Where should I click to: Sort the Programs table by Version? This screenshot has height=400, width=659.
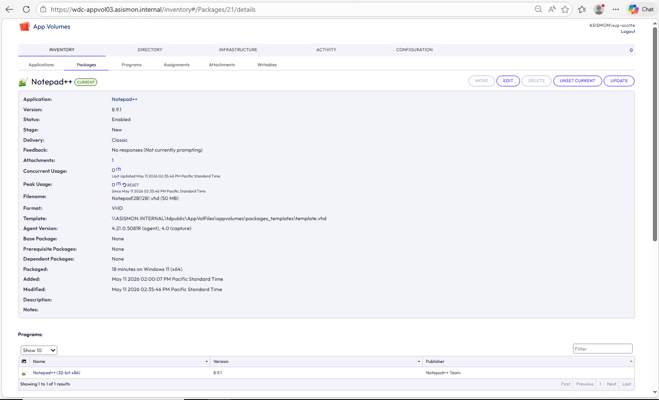(x=317, y=362)
